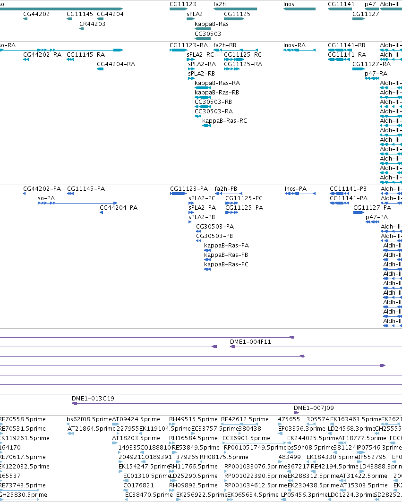Open transcript p47-RA
Screen dimensions: 402x502
[376, 74]
